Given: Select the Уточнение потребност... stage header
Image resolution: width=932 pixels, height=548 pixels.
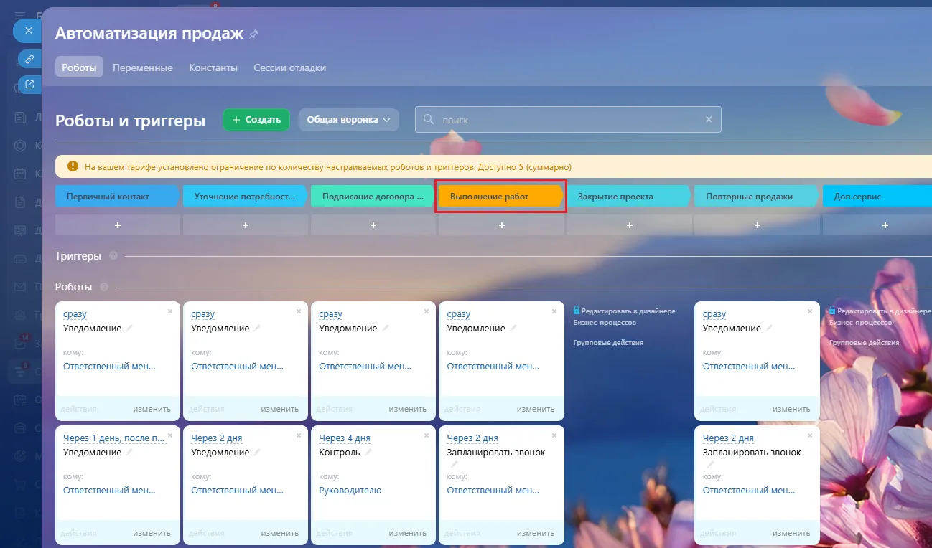Looking at the screenshot, I should pyautogui.click(x=246, y=197).
